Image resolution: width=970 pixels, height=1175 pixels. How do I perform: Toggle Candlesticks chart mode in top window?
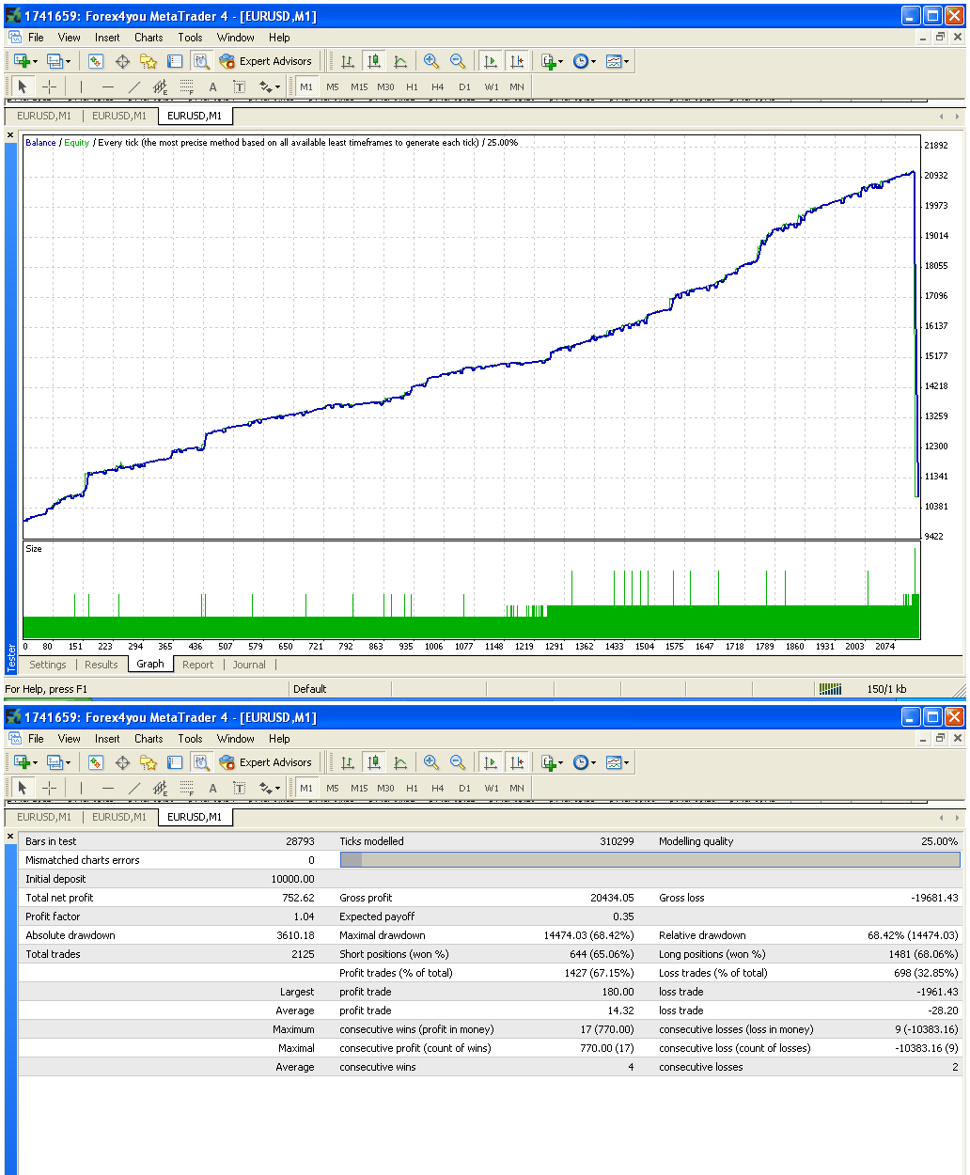374,61
